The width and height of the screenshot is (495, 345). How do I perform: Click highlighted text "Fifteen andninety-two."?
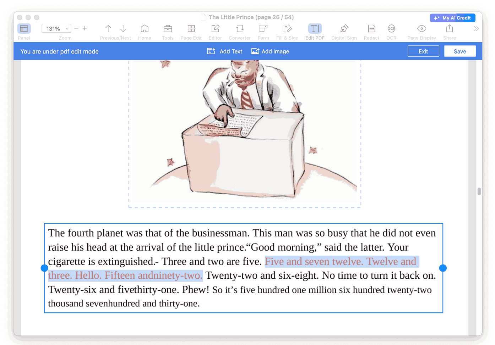[x=153, y=276]
